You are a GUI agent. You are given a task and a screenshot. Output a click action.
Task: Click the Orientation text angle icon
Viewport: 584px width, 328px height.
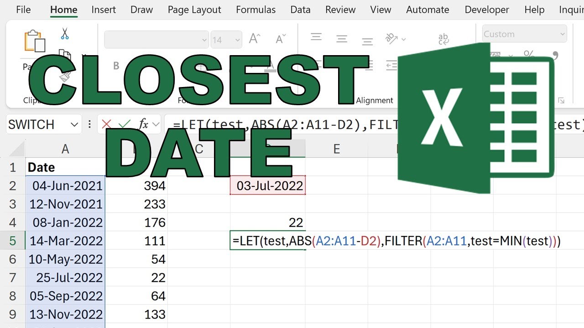[x=391, y=39]
